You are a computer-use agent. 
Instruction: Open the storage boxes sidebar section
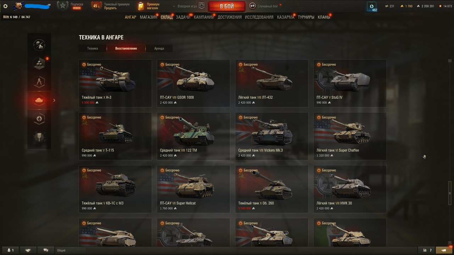click(39, 63)
